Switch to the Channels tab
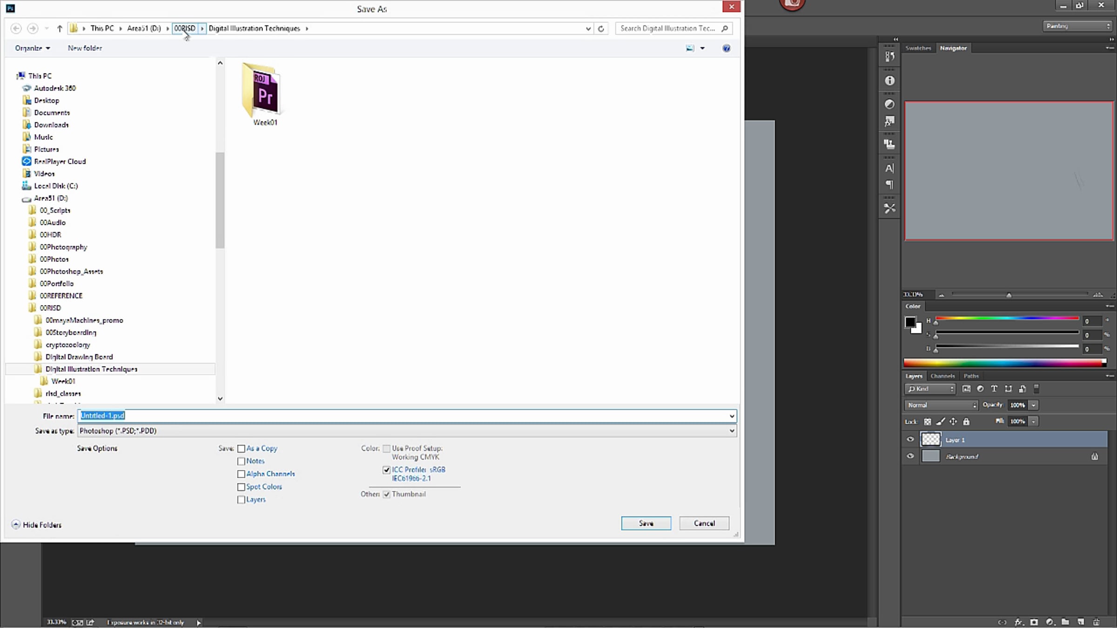1117x628 pixels. coord(942,376)
